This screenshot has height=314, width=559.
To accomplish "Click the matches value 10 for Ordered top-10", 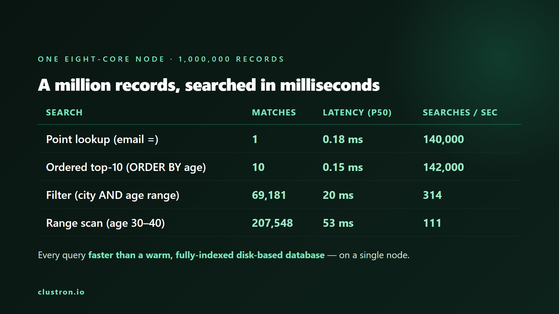I will pyautogui.click(x=258, y=167).
